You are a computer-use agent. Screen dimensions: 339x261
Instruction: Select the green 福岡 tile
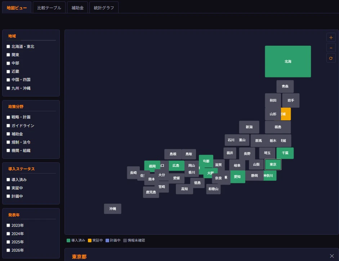152,166
